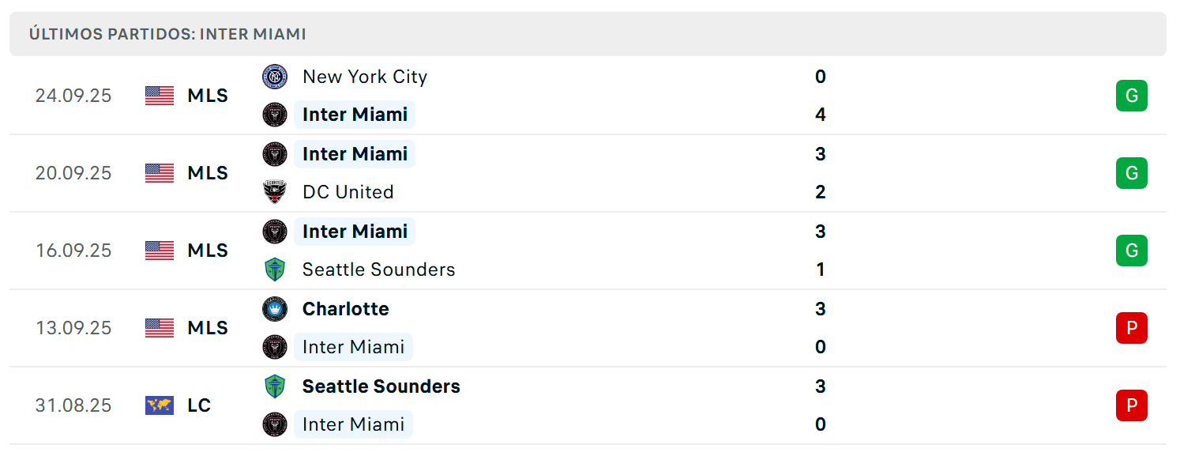Click the LC world map competition icon

[160, 405]
